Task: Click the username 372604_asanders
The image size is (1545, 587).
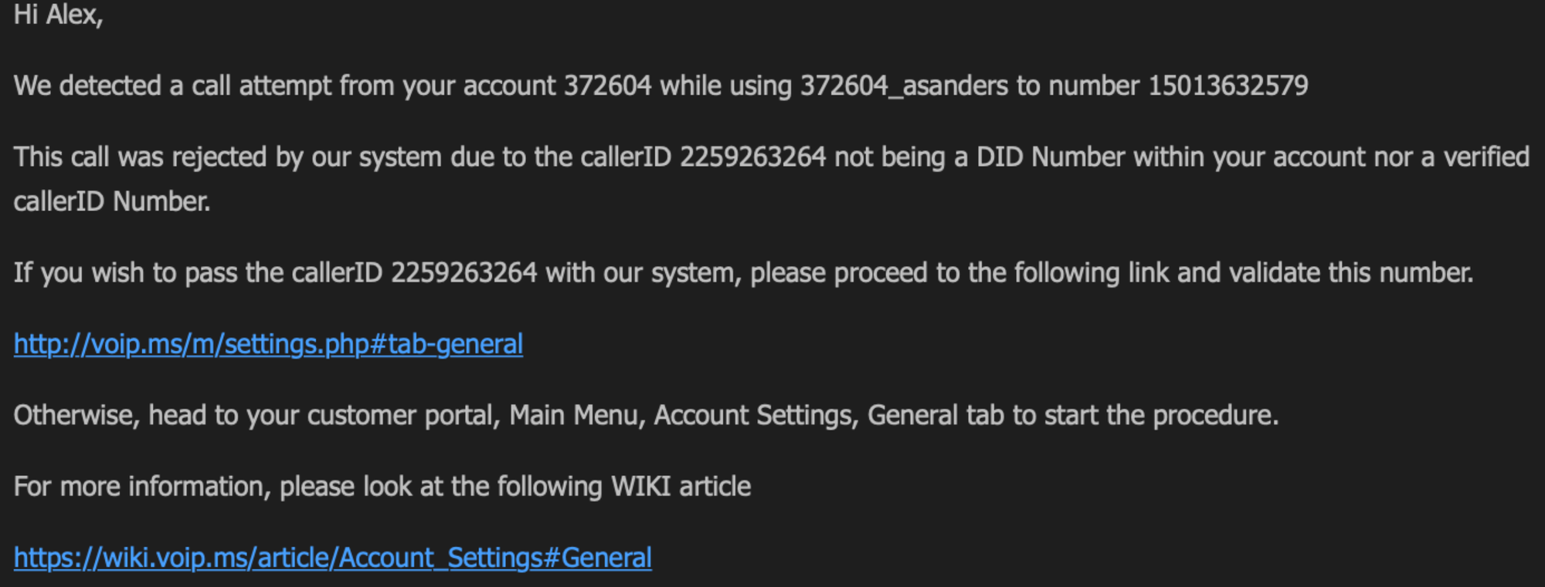Action: [904, 86]
